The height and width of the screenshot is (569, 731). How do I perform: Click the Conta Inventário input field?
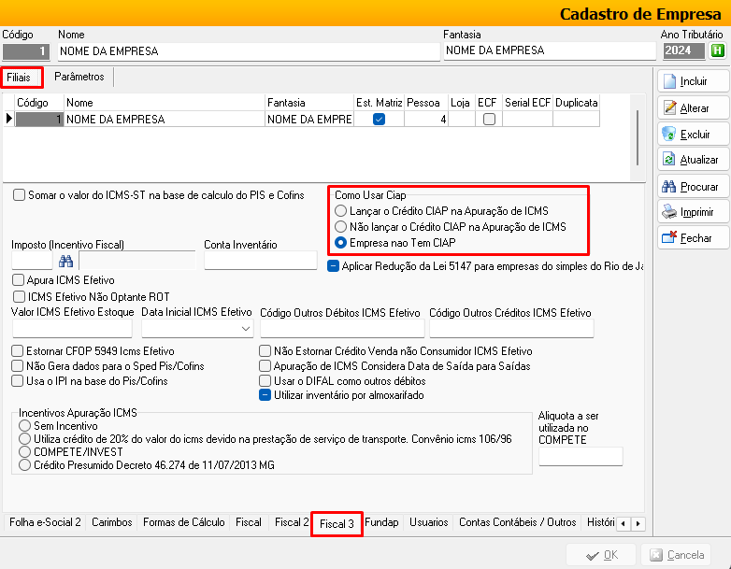pos(261,260)
